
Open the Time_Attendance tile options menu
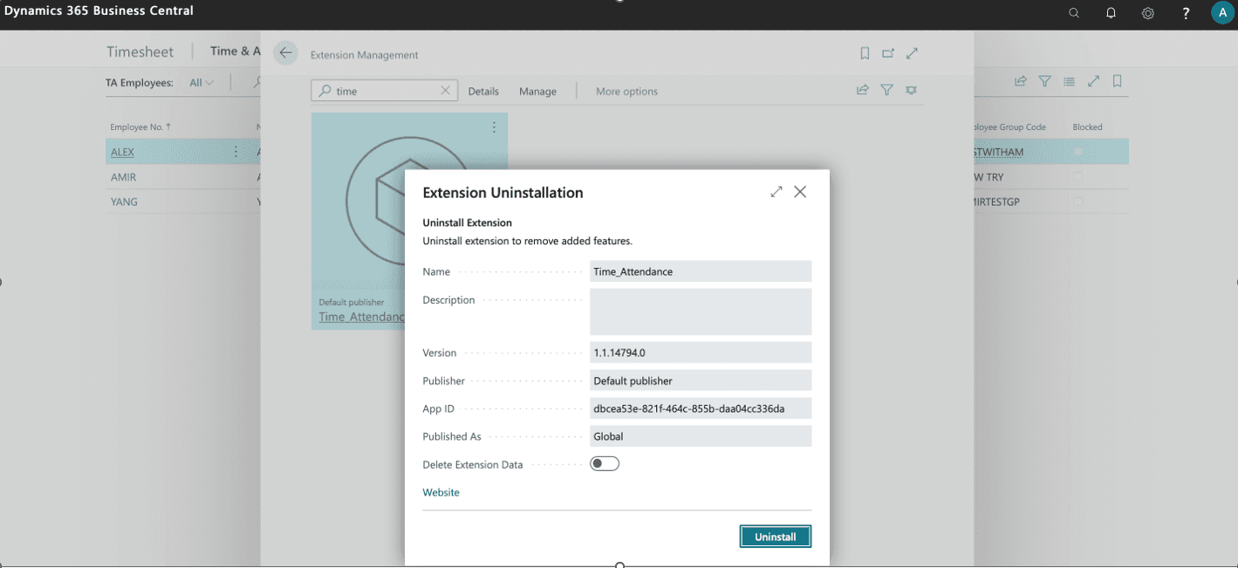pos(494,127)
